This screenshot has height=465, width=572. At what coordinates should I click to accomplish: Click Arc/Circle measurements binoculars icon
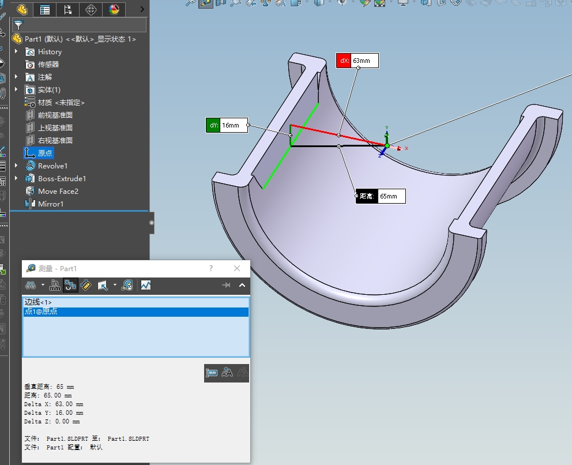coord(31,285)
